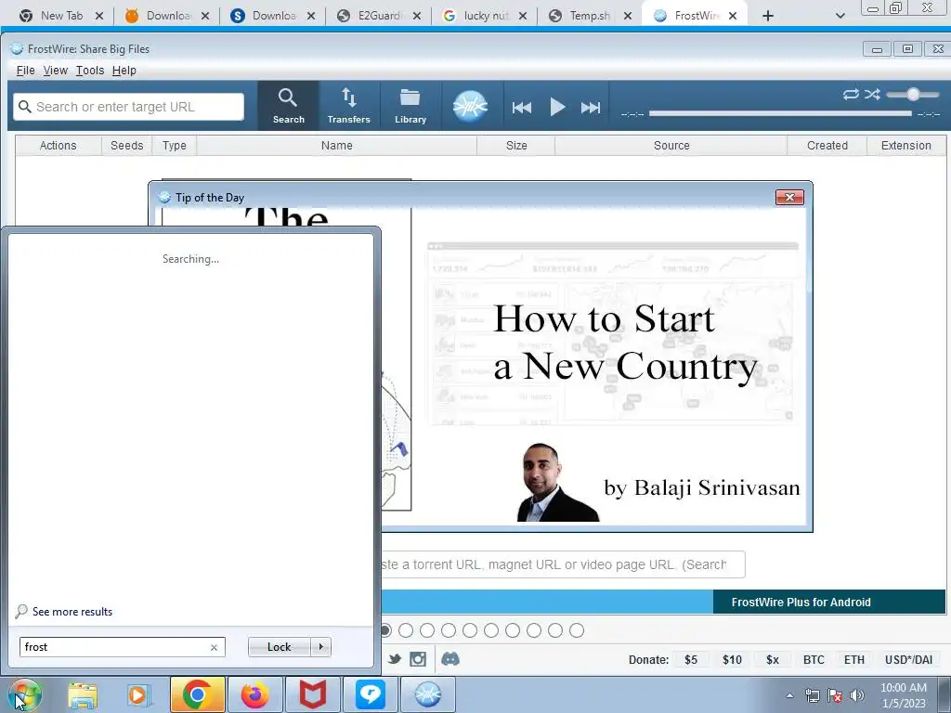951x713 pixels.
Task: Sort results by the Created column
Action: pos(827,146)
